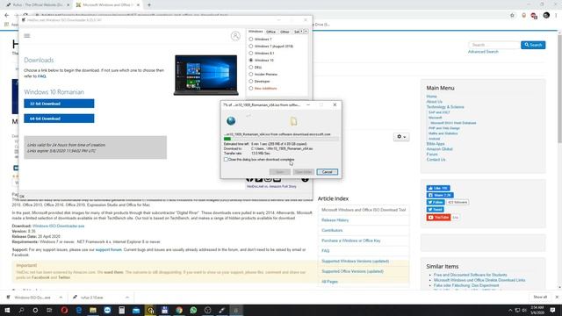Check 'Close this dialog box when download completes'
Viewport: 562px width, 316px height.
[226, 160]
